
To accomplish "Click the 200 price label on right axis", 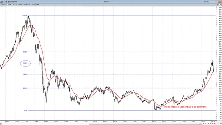I will pyautogui.click(x=220, y=78).
